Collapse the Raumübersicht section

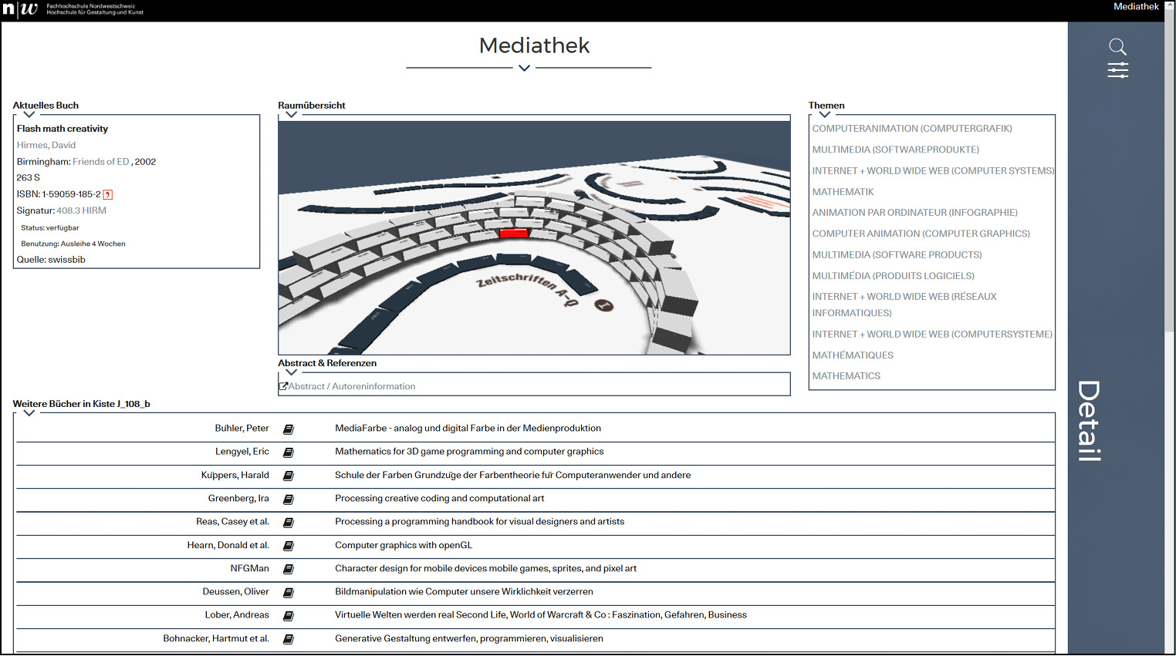click(x=291, y=114)
